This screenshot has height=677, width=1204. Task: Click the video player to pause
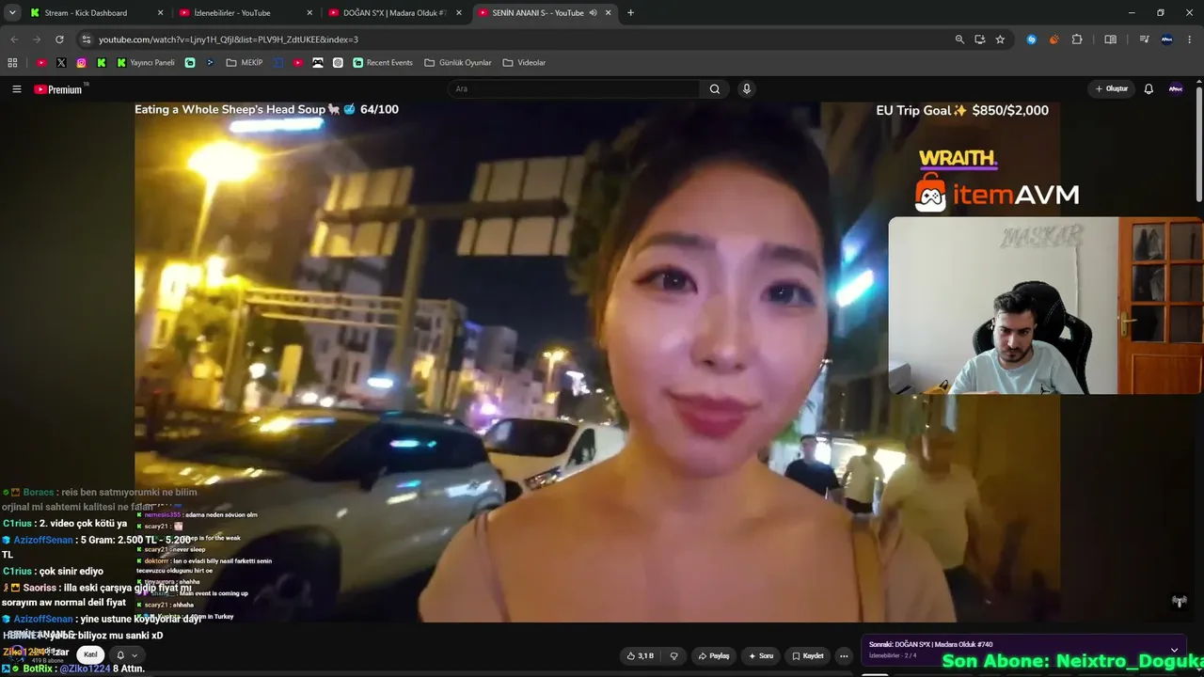(597, 362)
